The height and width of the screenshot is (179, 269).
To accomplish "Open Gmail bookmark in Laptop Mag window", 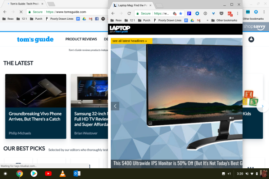I will [199, 21].
